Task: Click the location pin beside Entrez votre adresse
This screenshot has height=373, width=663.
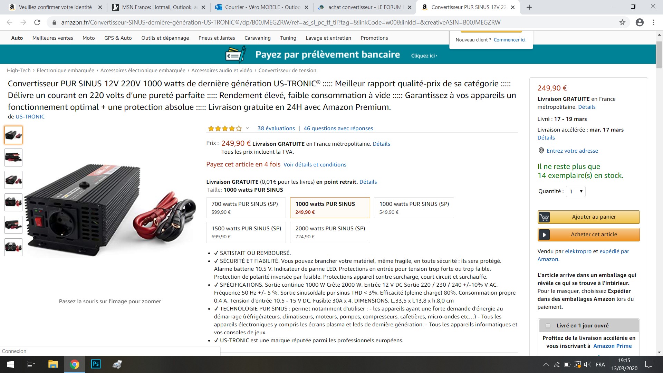Action: point(541,151)
